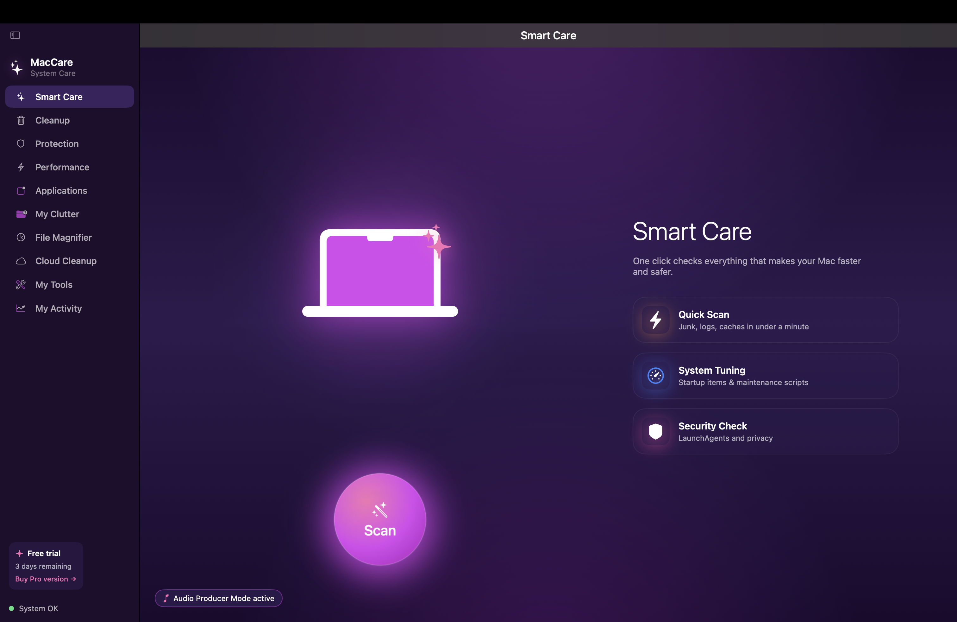
Task: Click the Applications square icon
Action: point(21,191)
